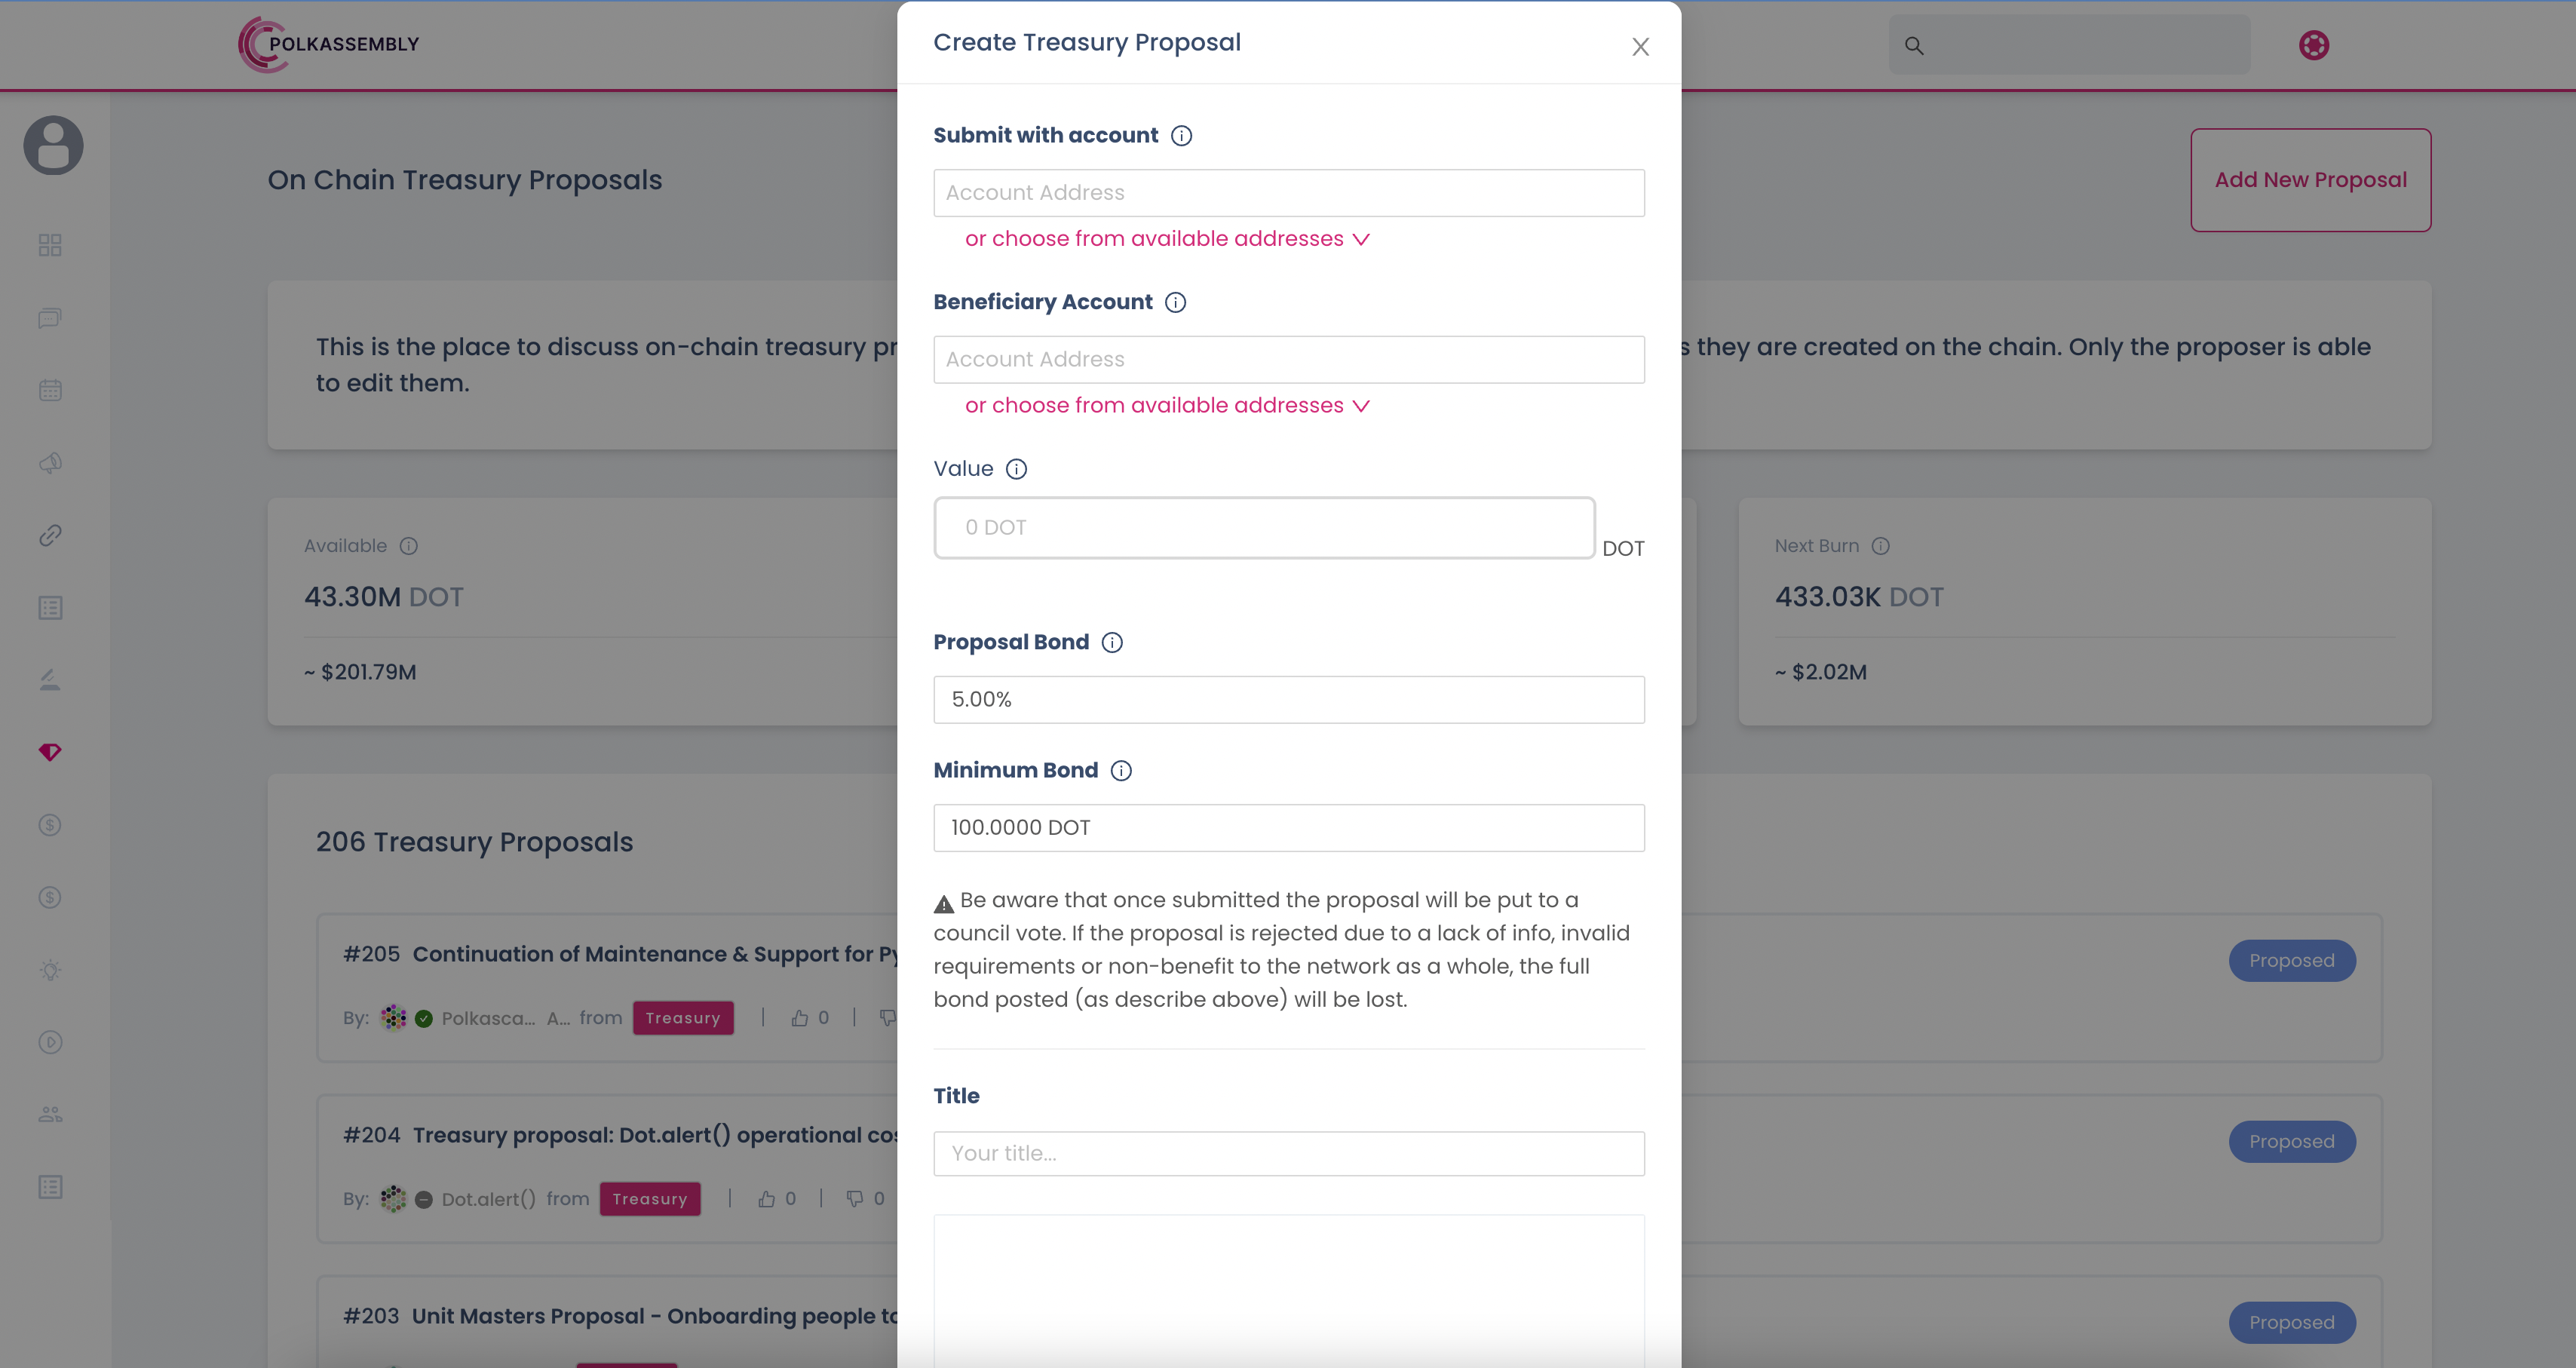Click the Submit with account info icon
The height and width of the screenshot is (1368, 2576).
coord(1181,136)
